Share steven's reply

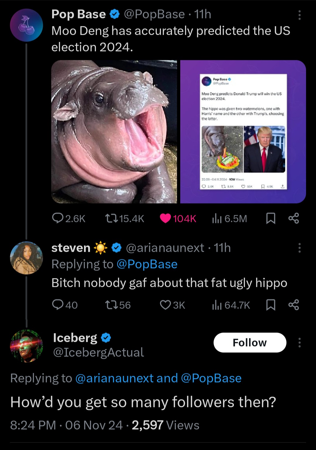293,305
